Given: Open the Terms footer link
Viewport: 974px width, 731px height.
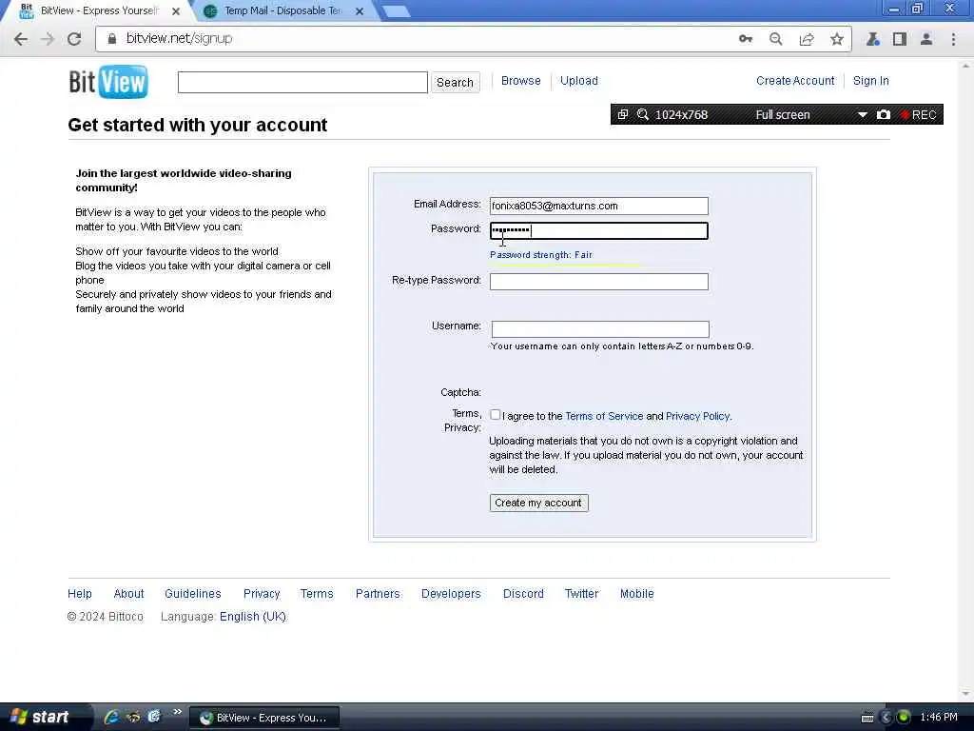Looking at the screenshot, I should click(x=317, y=594).
